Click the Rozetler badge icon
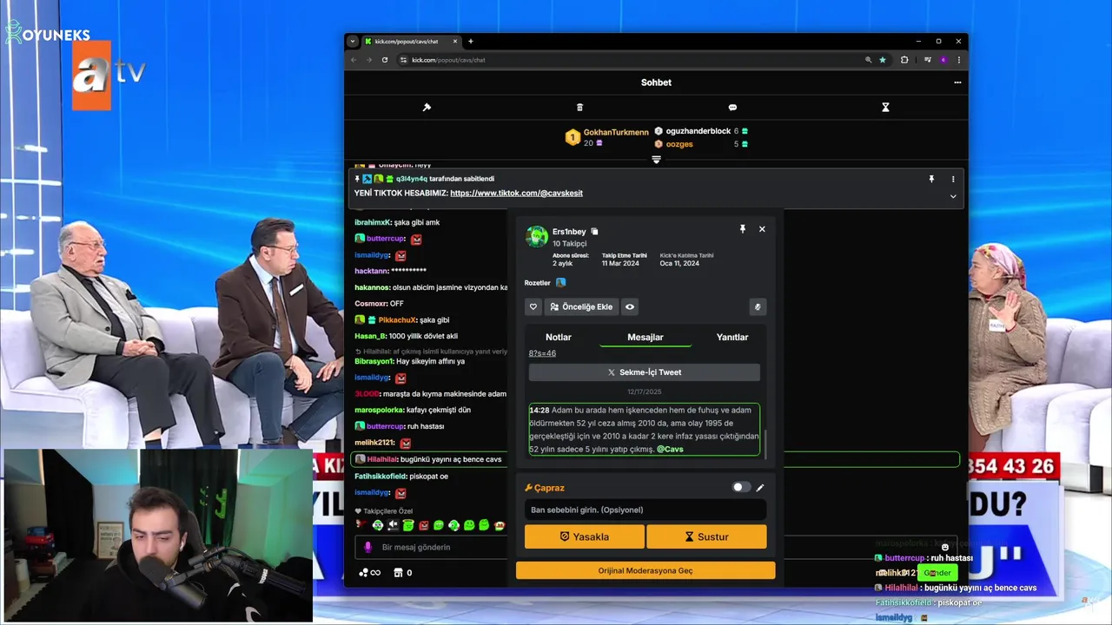 561,283
